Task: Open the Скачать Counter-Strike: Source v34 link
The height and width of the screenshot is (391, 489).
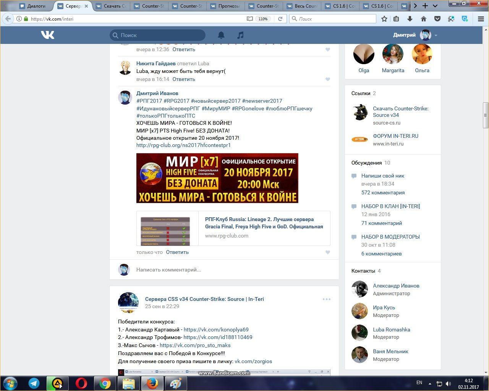Action: (x=401, y=112)
